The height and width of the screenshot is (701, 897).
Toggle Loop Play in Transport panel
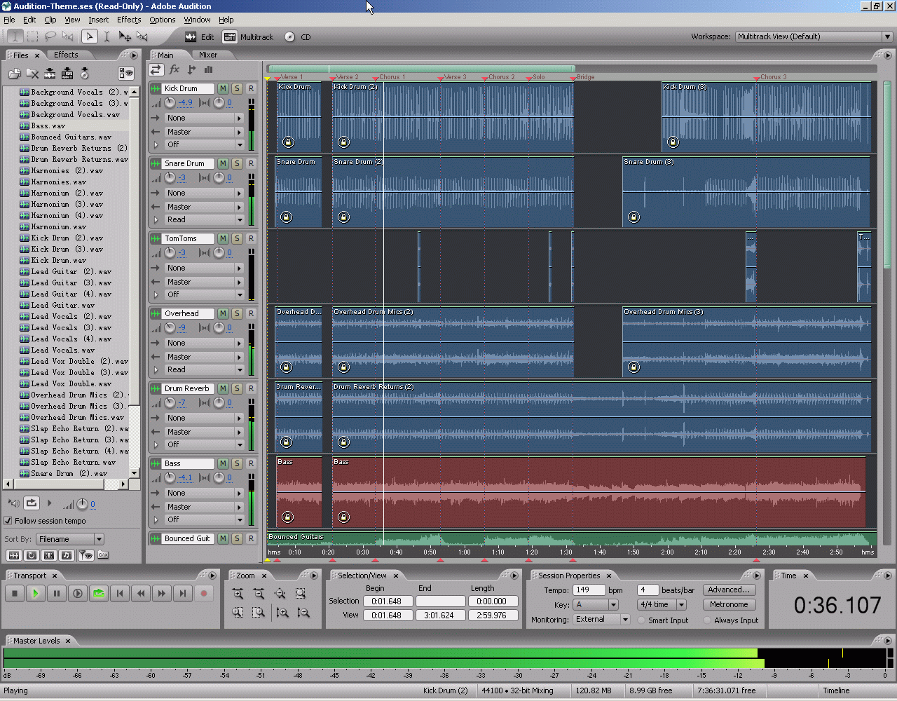point(99,594)
